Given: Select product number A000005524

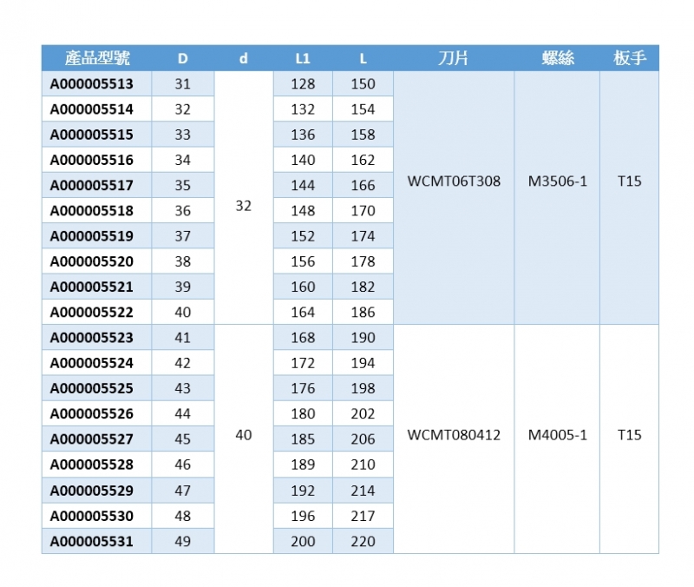Looking at the screenshot, I should 92,363.
